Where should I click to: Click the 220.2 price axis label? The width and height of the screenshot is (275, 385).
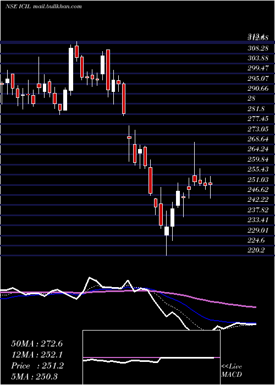[x=256, y=250]
